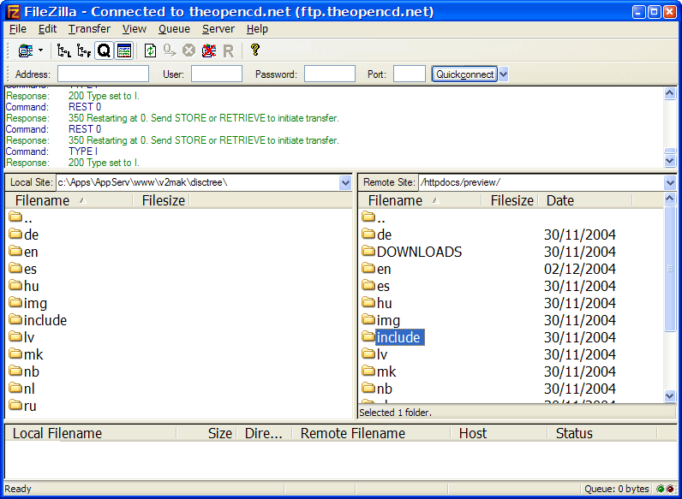Image resolution: width=682 pixels, height=499 pixels.
Task: Open the View menu
Action: (134, 29)
